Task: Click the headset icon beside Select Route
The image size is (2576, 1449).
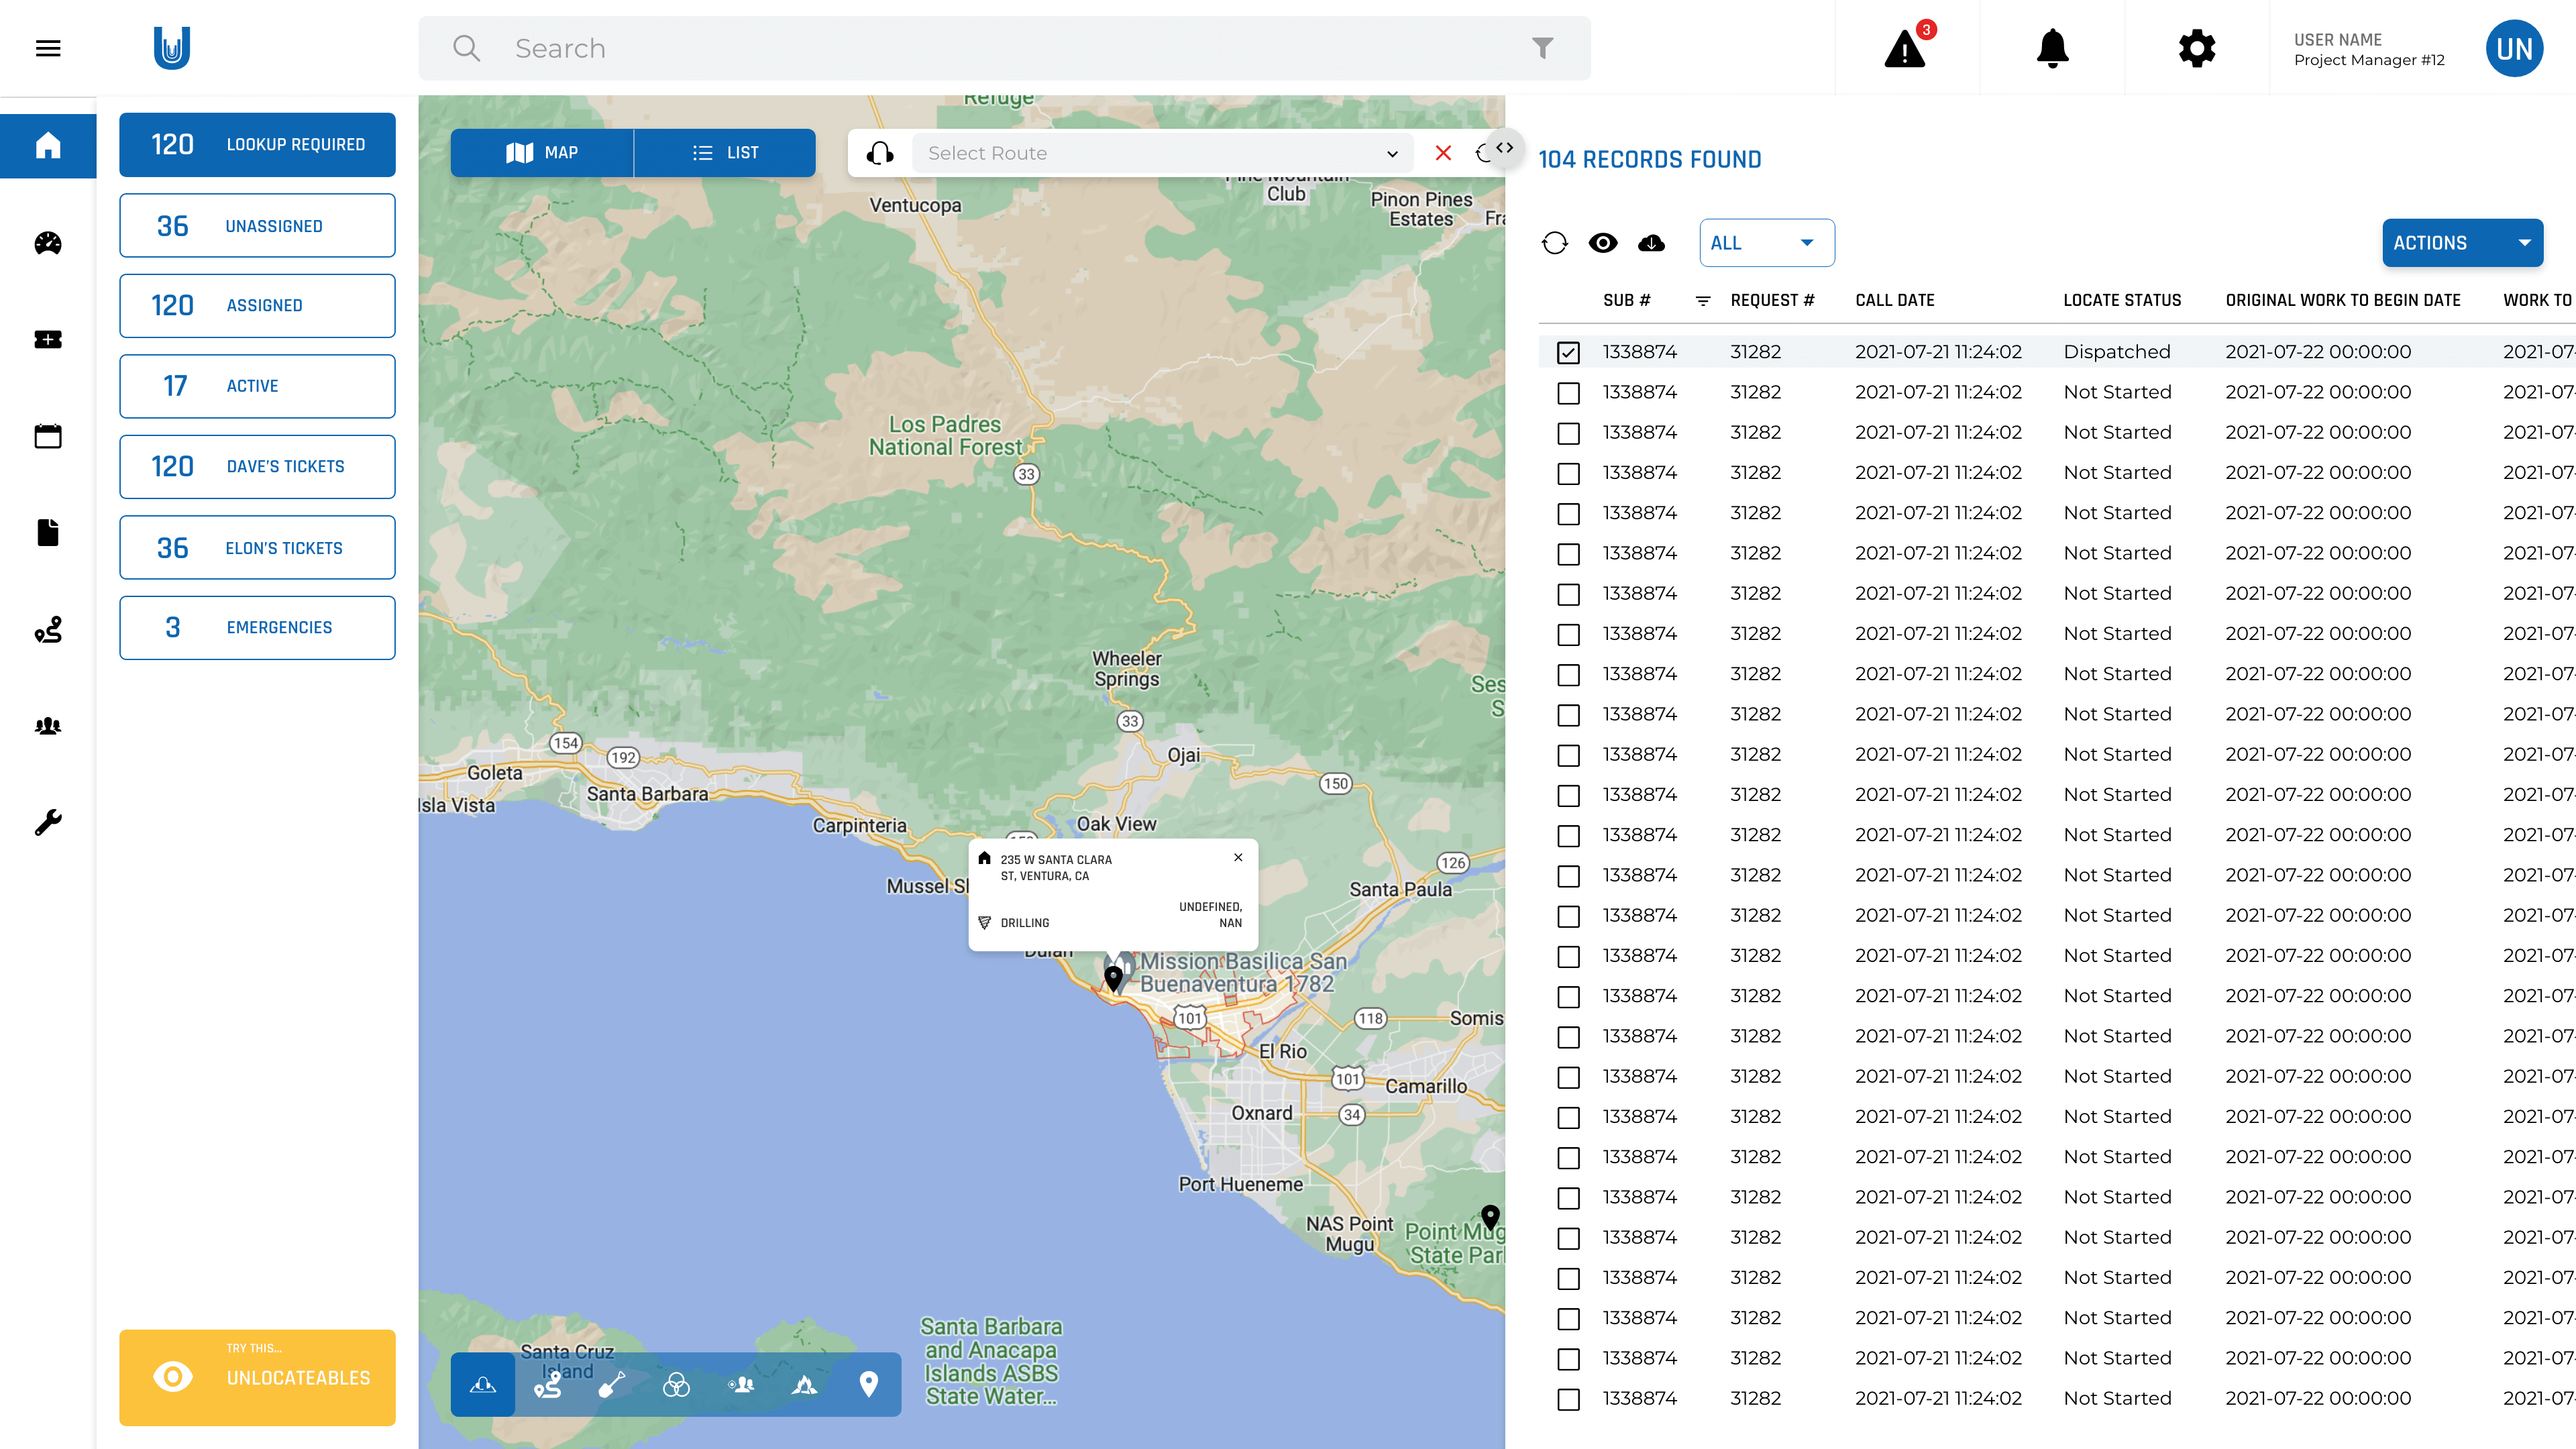Action: click(x=880, y=153)
